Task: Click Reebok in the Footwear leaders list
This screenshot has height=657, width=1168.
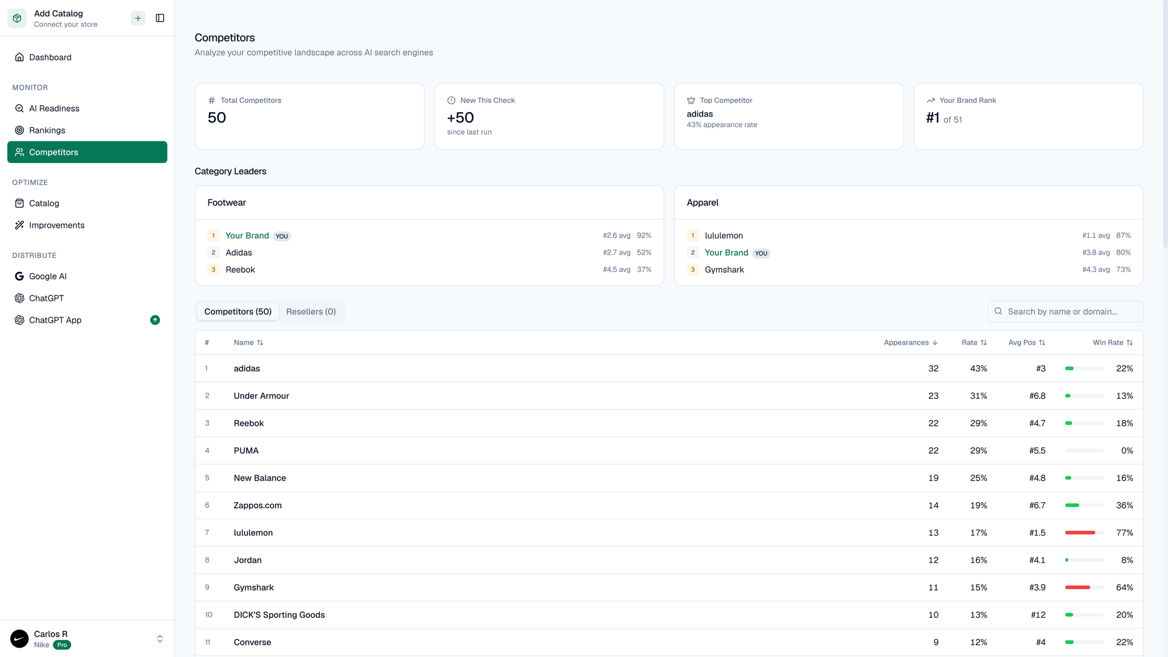Action: (x=240, y=270)
